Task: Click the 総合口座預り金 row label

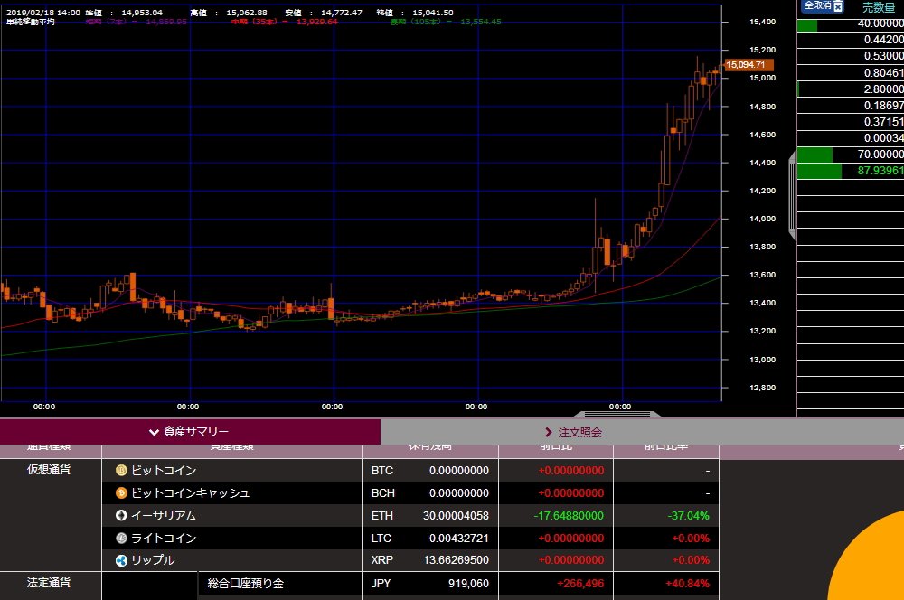Action: point(246,584)
